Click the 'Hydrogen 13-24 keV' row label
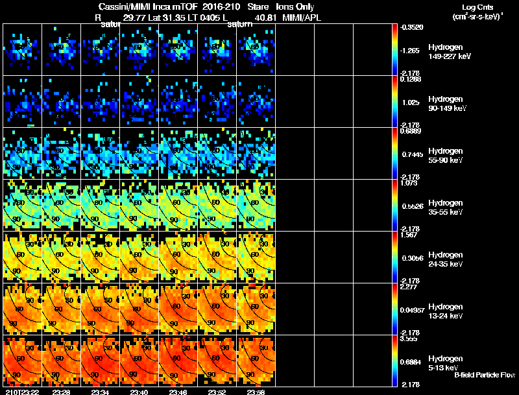 (446, 311)
